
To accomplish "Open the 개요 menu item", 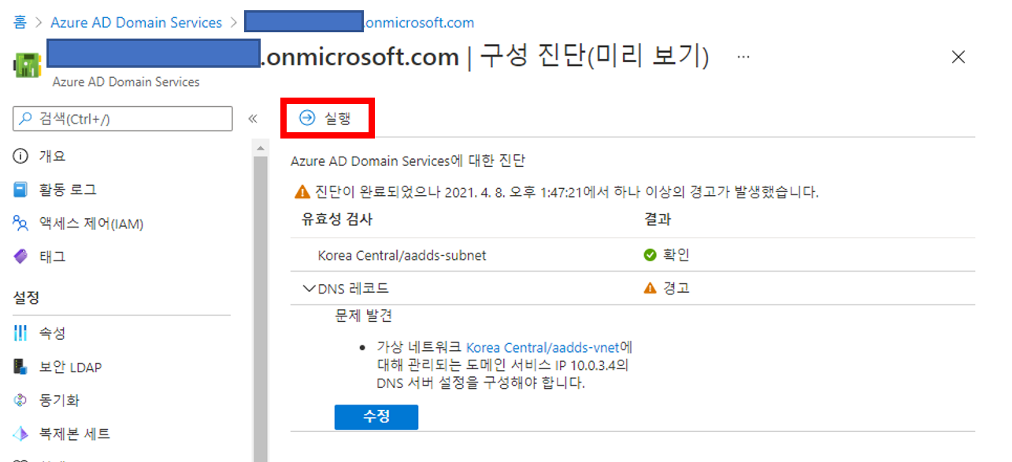I will tap(52, 156).
